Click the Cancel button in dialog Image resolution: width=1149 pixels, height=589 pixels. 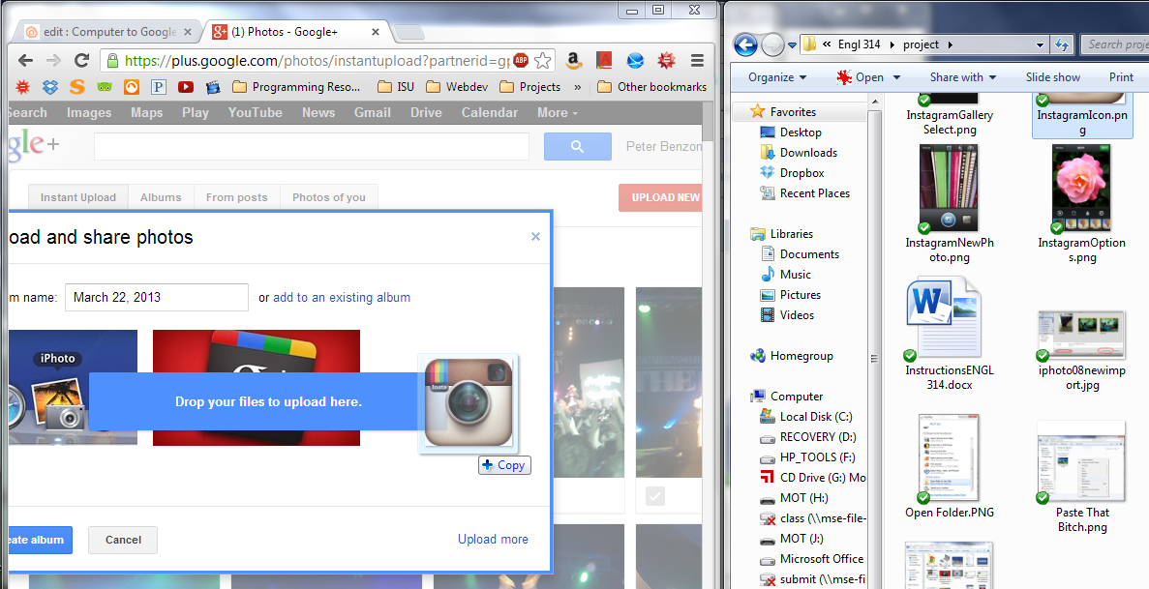(123, 540)
